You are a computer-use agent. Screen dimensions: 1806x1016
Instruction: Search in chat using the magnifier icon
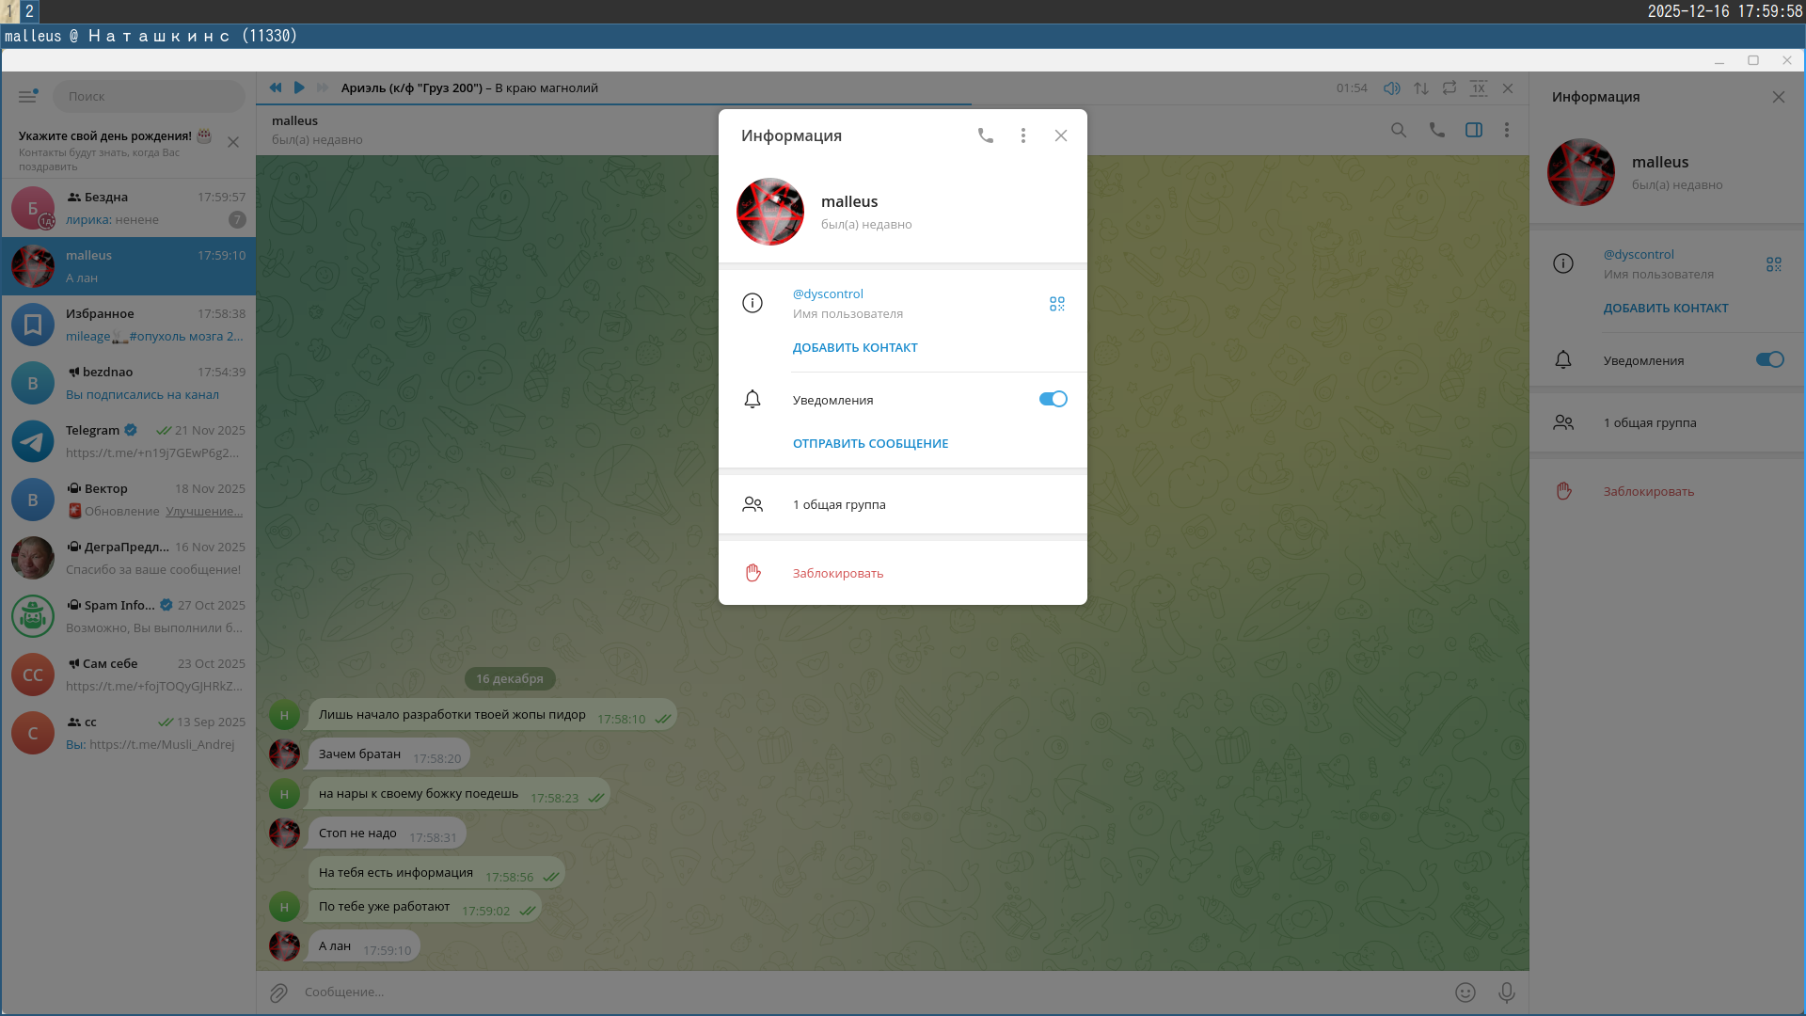tap(1399, 130)
